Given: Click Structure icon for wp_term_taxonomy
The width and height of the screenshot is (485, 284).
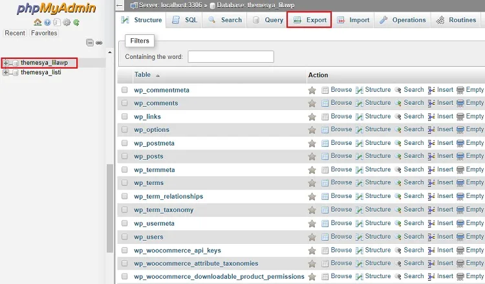Looking at the screenshot, I should click(x=359, y=210).
